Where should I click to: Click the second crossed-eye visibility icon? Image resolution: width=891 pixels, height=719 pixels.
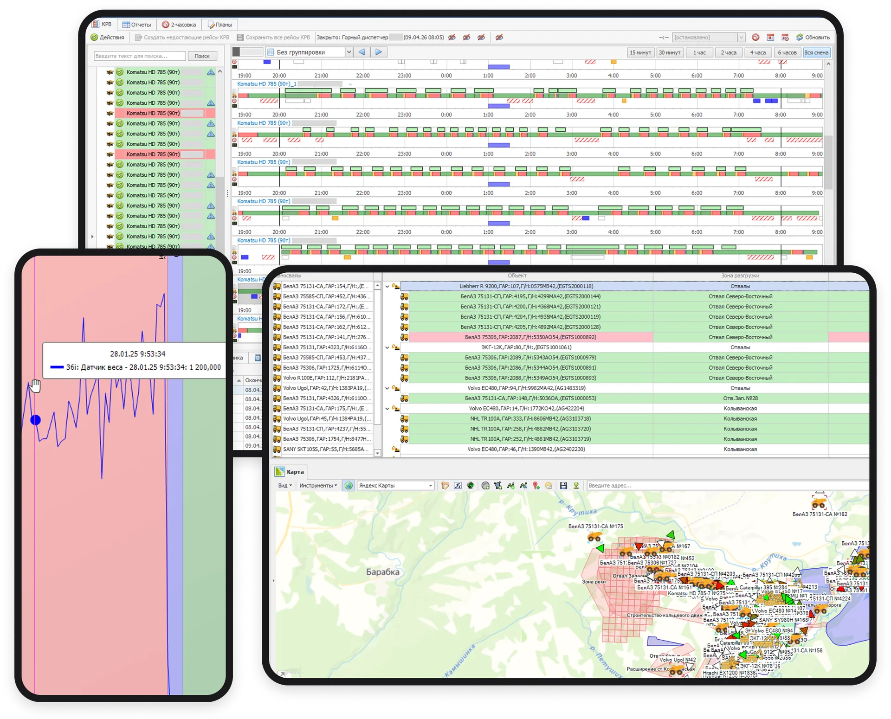(x=467, y=37)
